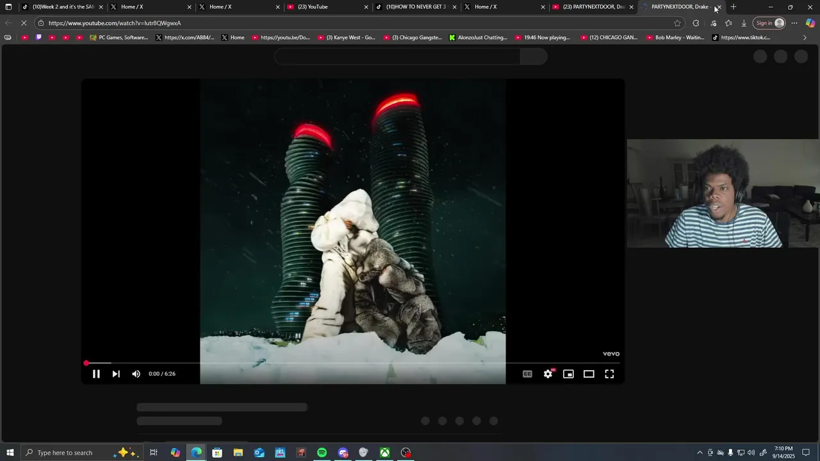
Task: Close the '(23) YouTube' tab
Action: pos(366,7)
